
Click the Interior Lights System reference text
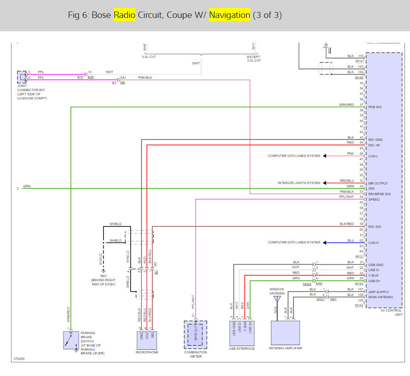pyautogui.click(x=299, y=183)
